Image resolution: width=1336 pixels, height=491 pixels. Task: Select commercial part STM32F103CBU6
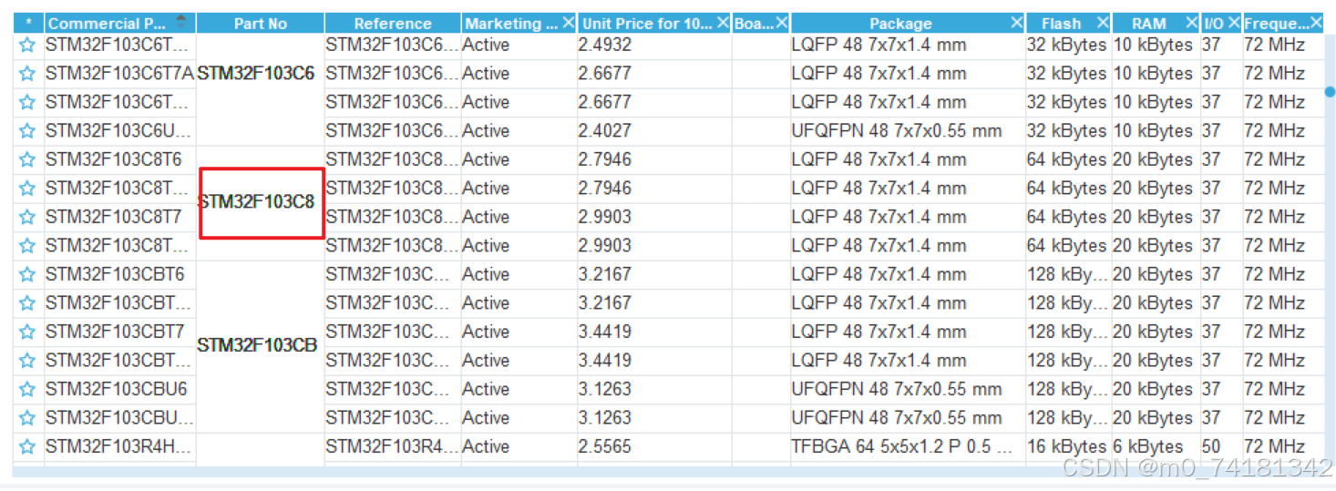click(120, 389)
